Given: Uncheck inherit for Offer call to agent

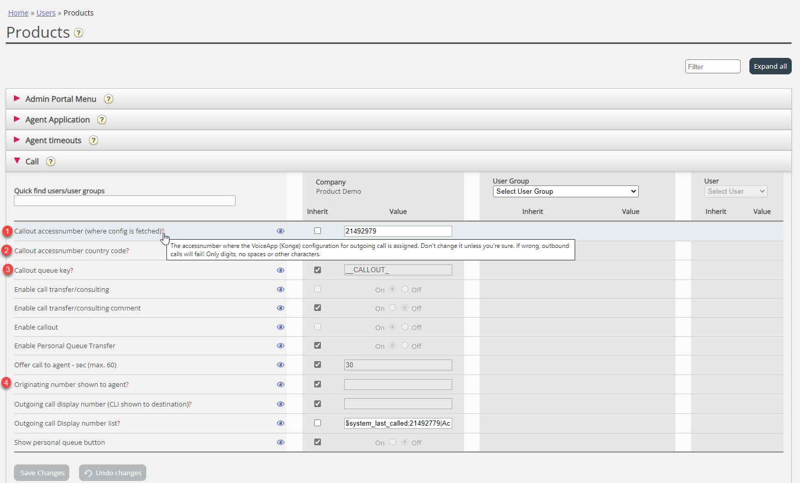Looking at the screenshot, I should coord(317,365).
